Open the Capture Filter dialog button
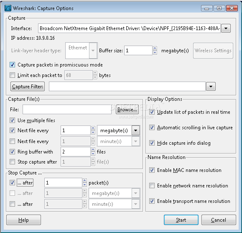This screenshot has height=233, width=242. [28, 87]
